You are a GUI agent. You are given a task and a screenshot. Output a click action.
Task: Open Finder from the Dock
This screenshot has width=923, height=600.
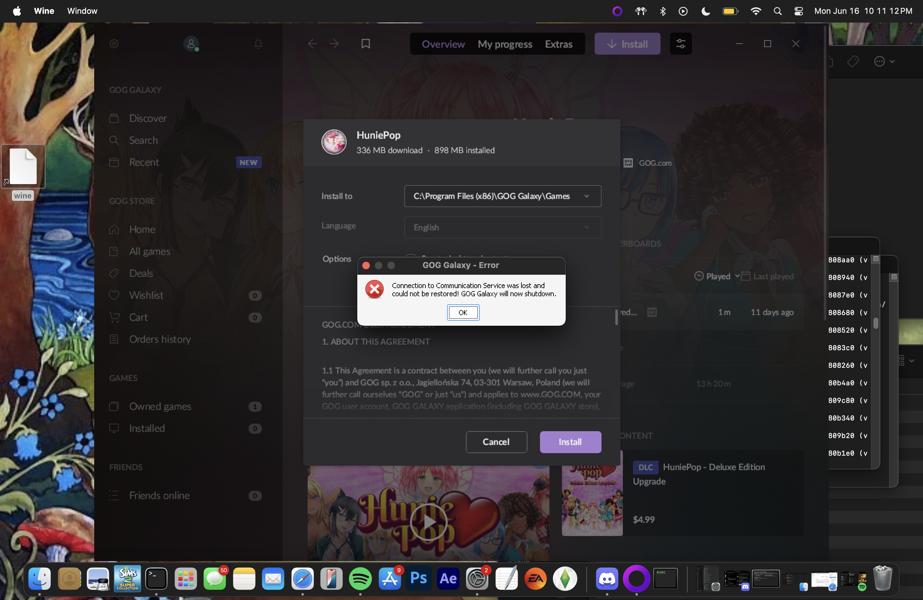pyautogui.click(x=40, y=579)
